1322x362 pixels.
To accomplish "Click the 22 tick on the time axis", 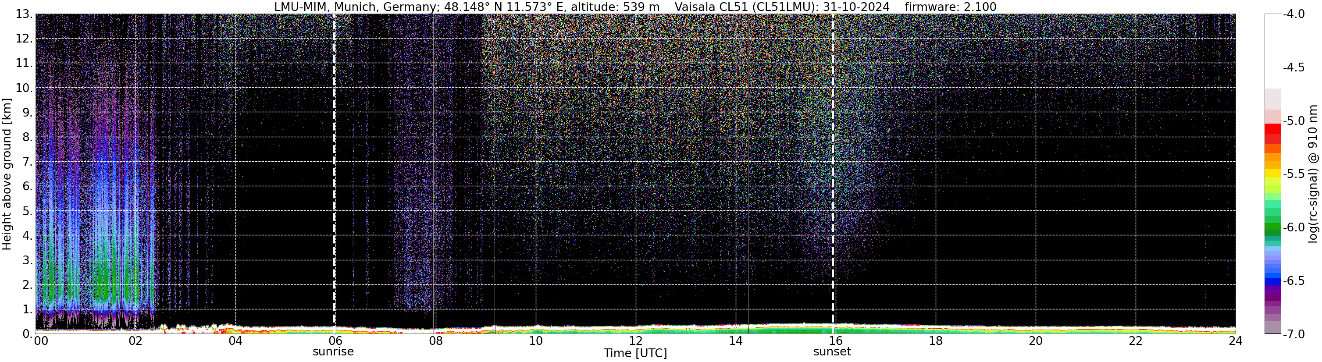I will pos(1136,341).
